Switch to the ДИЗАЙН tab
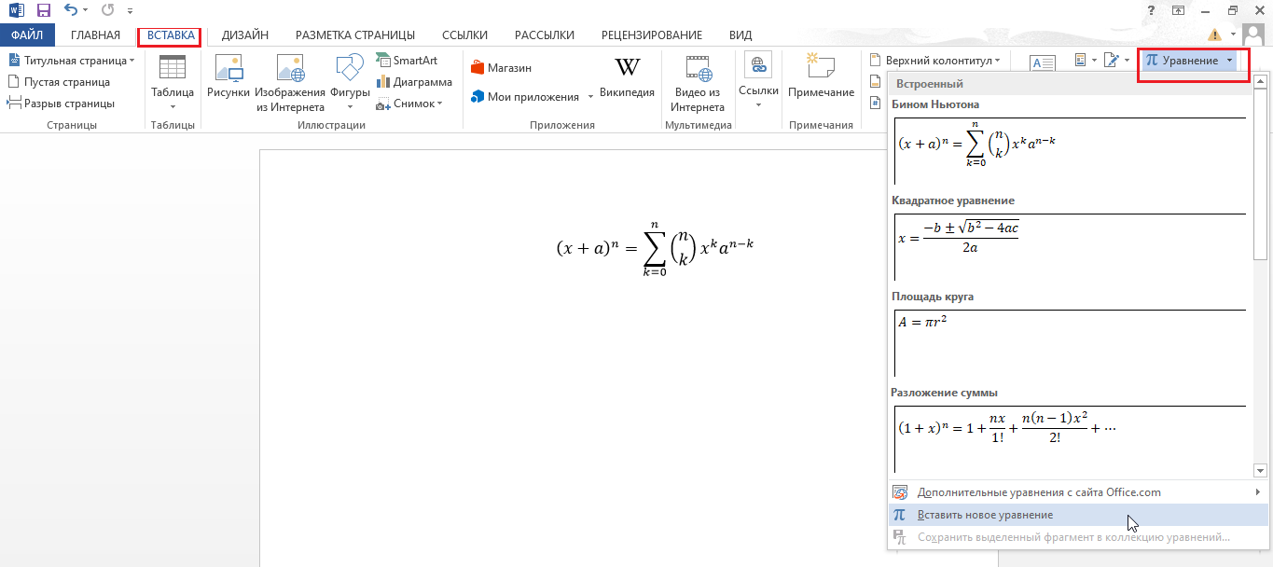This screenshot has width=1273, height=567. (245, 35)
